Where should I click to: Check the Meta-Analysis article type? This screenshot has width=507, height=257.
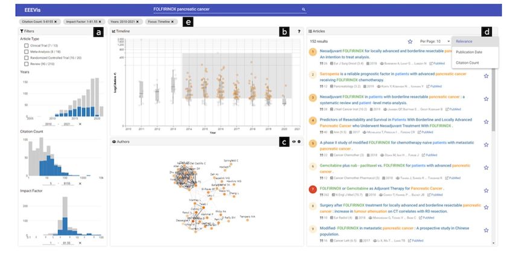tap(27, 51)
